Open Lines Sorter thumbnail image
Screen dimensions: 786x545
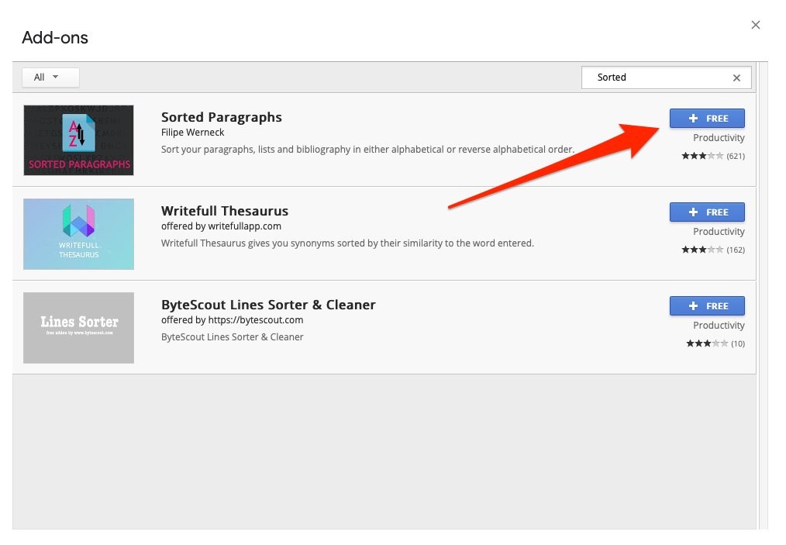coord(79,328)
